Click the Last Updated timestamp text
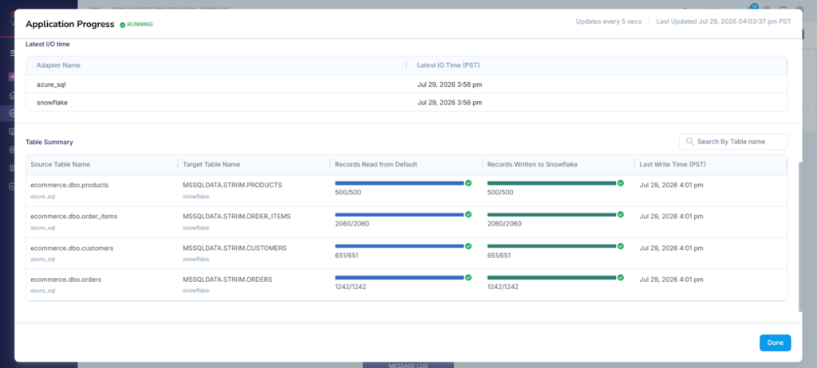 pos(724,22)
